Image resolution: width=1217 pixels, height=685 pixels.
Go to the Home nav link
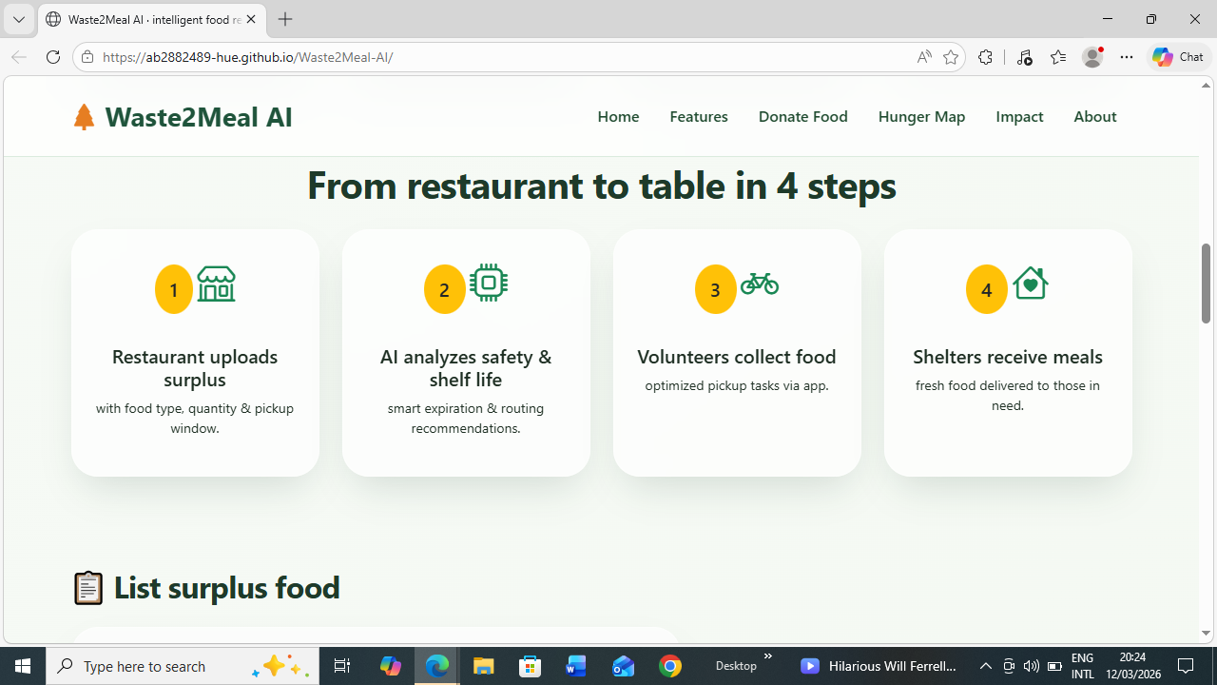pos(618,116)
